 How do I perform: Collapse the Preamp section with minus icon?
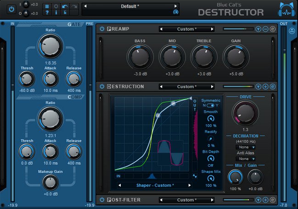(x=265, y=29)
